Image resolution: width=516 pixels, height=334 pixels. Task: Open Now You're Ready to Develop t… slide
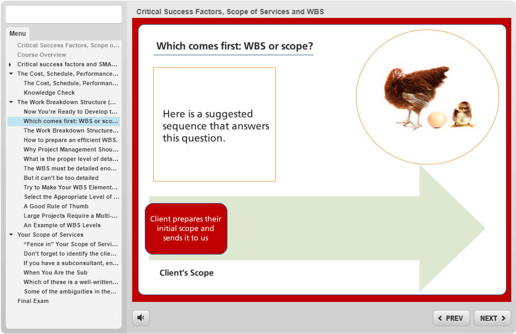coord(71,112)
